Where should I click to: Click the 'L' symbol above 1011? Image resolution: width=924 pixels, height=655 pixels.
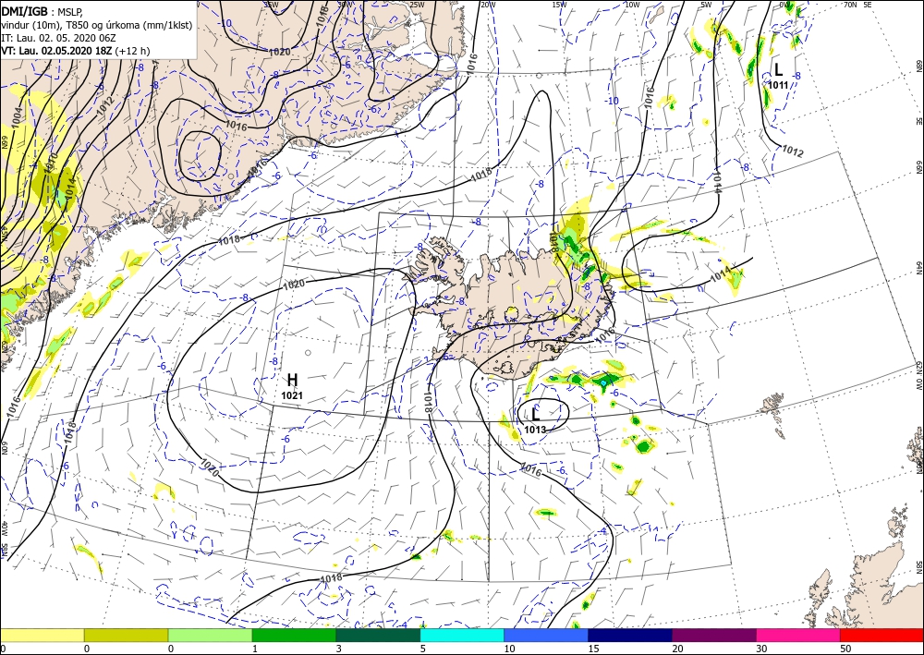coord(778,69)
